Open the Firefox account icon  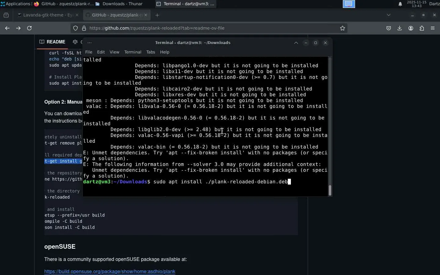coord(411,28)
